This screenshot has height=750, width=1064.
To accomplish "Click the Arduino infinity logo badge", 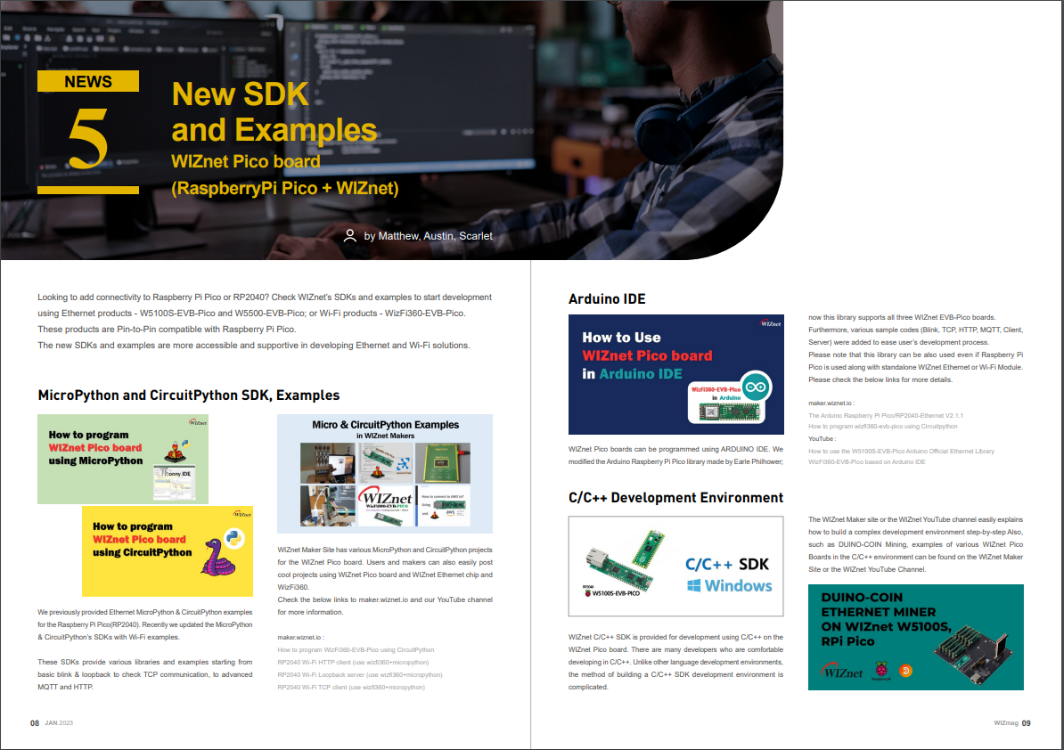I will coord(756,387).
